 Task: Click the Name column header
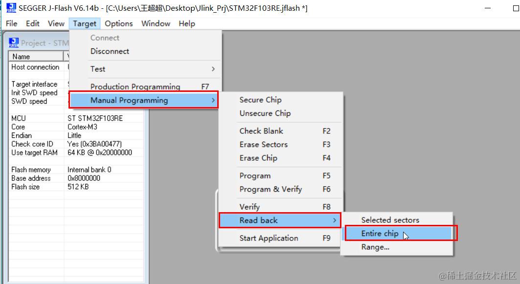(36, 56)
